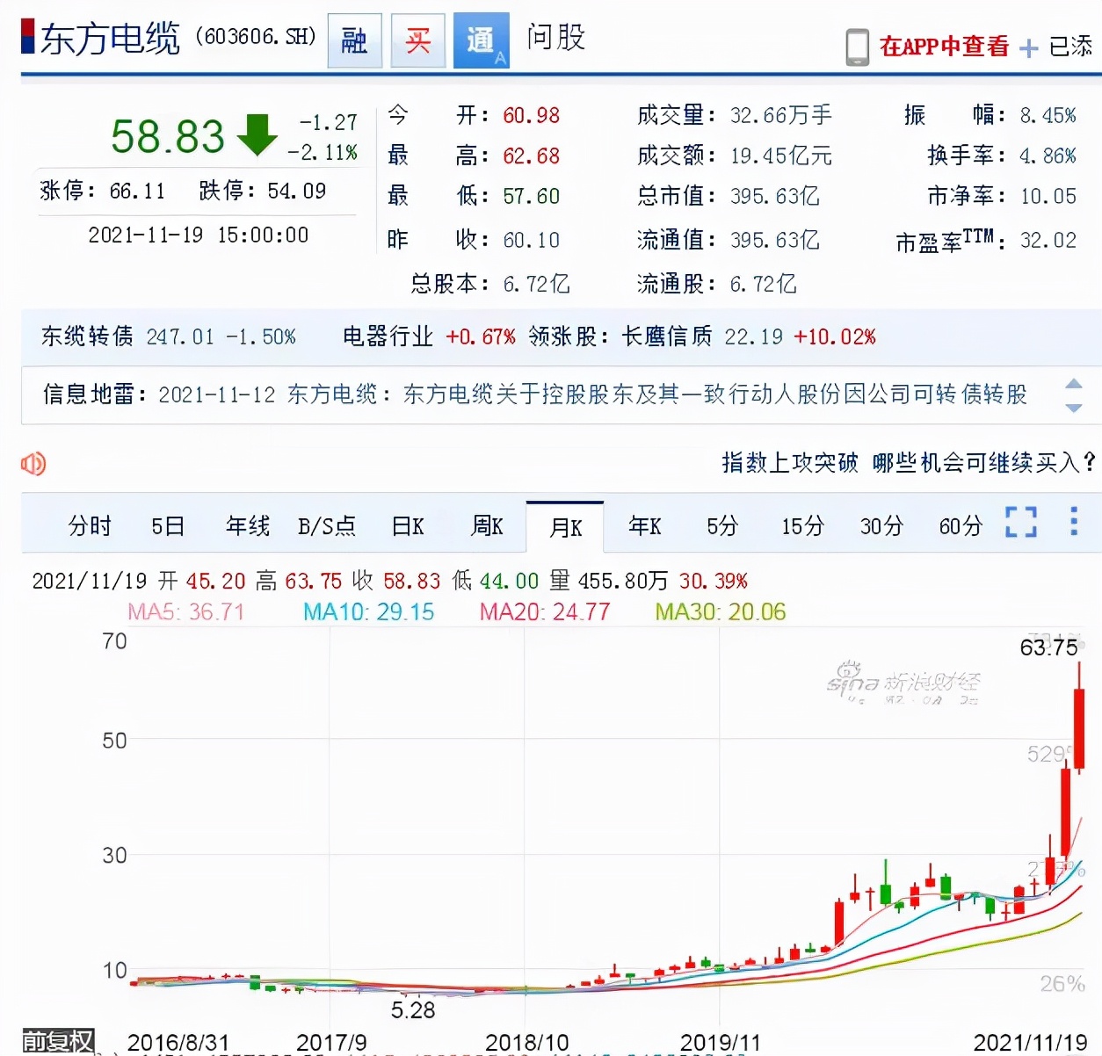Switch to the 分时 chart tab
The height and width of the screenshot is (1056, 1102).
pos(90,526)
